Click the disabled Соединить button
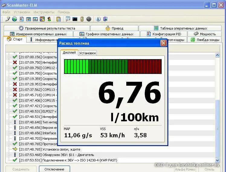 (21, 169)
